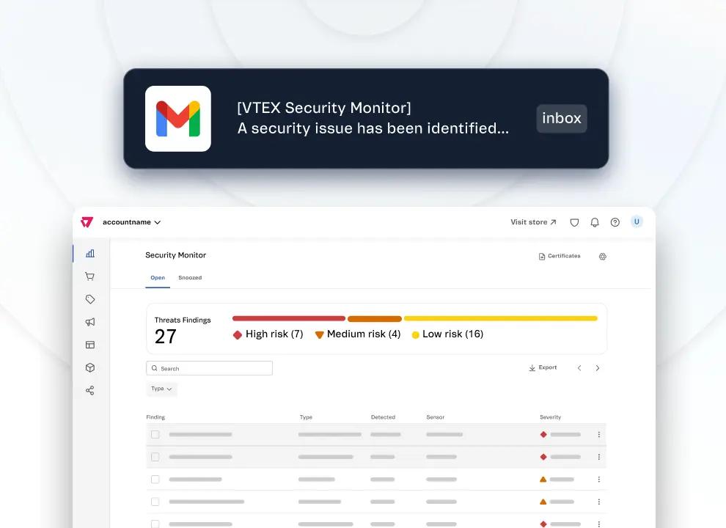Switch to the Snoozed tab
The image size is (726, 528).
tap(190, 278)
